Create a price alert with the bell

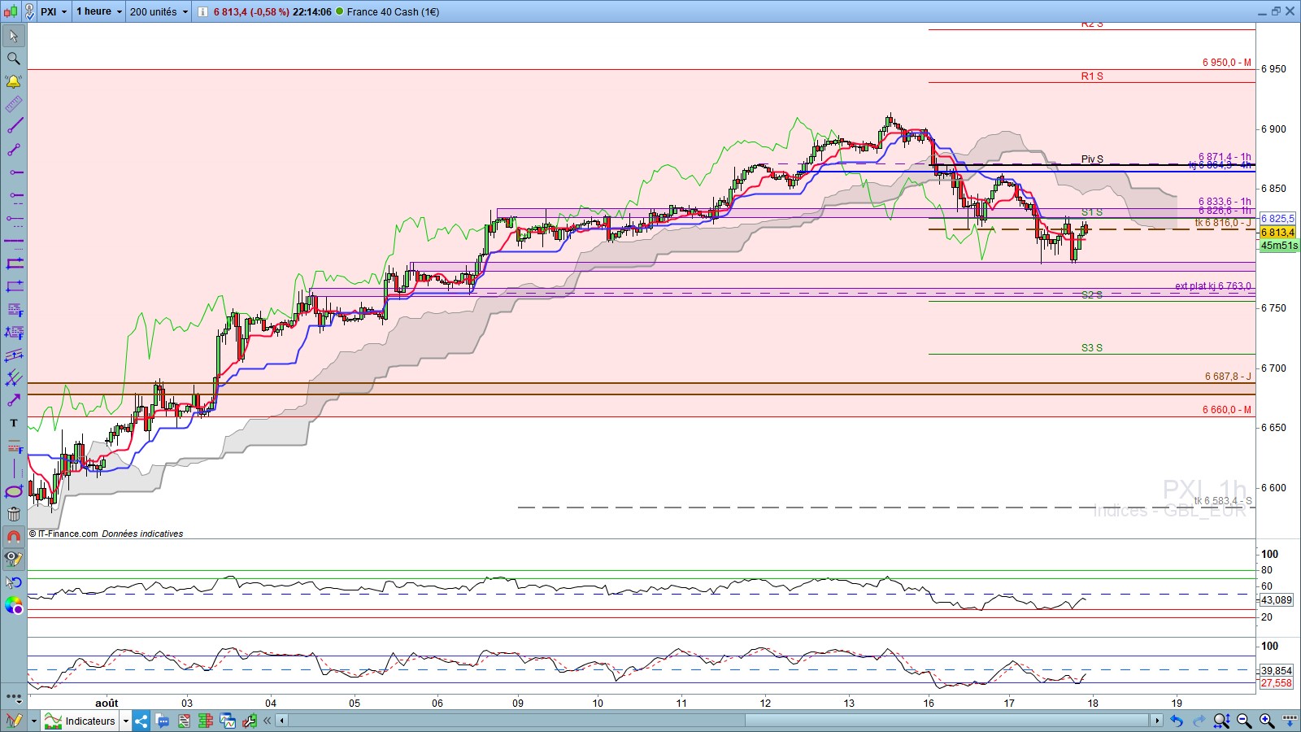pos(14,81)
